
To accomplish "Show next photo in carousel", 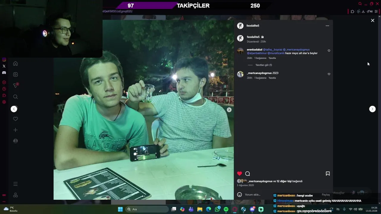I will pyautogui.click(x=229, y=110).
